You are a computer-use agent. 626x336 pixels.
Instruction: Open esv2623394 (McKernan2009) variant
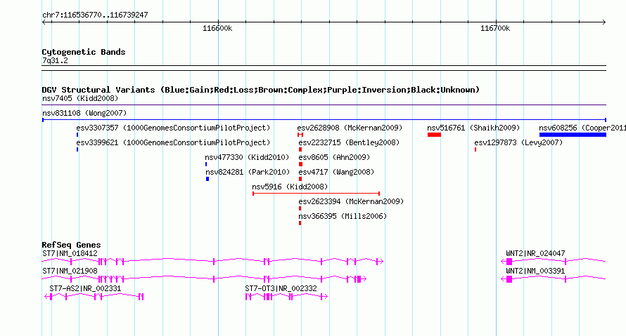coord(351,201)
